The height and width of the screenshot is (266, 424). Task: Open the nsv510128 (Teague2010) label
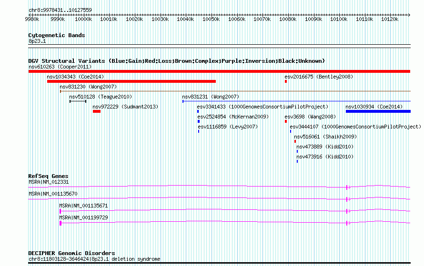(x=101, y=97)
